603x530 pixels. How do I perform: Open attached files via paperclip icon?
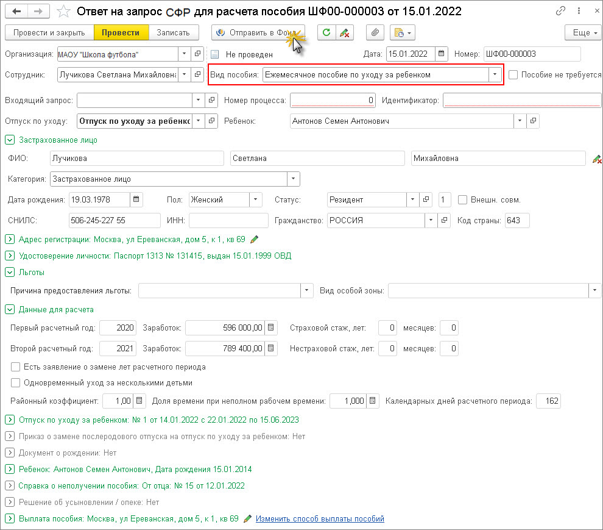click(x=375, y=32)
